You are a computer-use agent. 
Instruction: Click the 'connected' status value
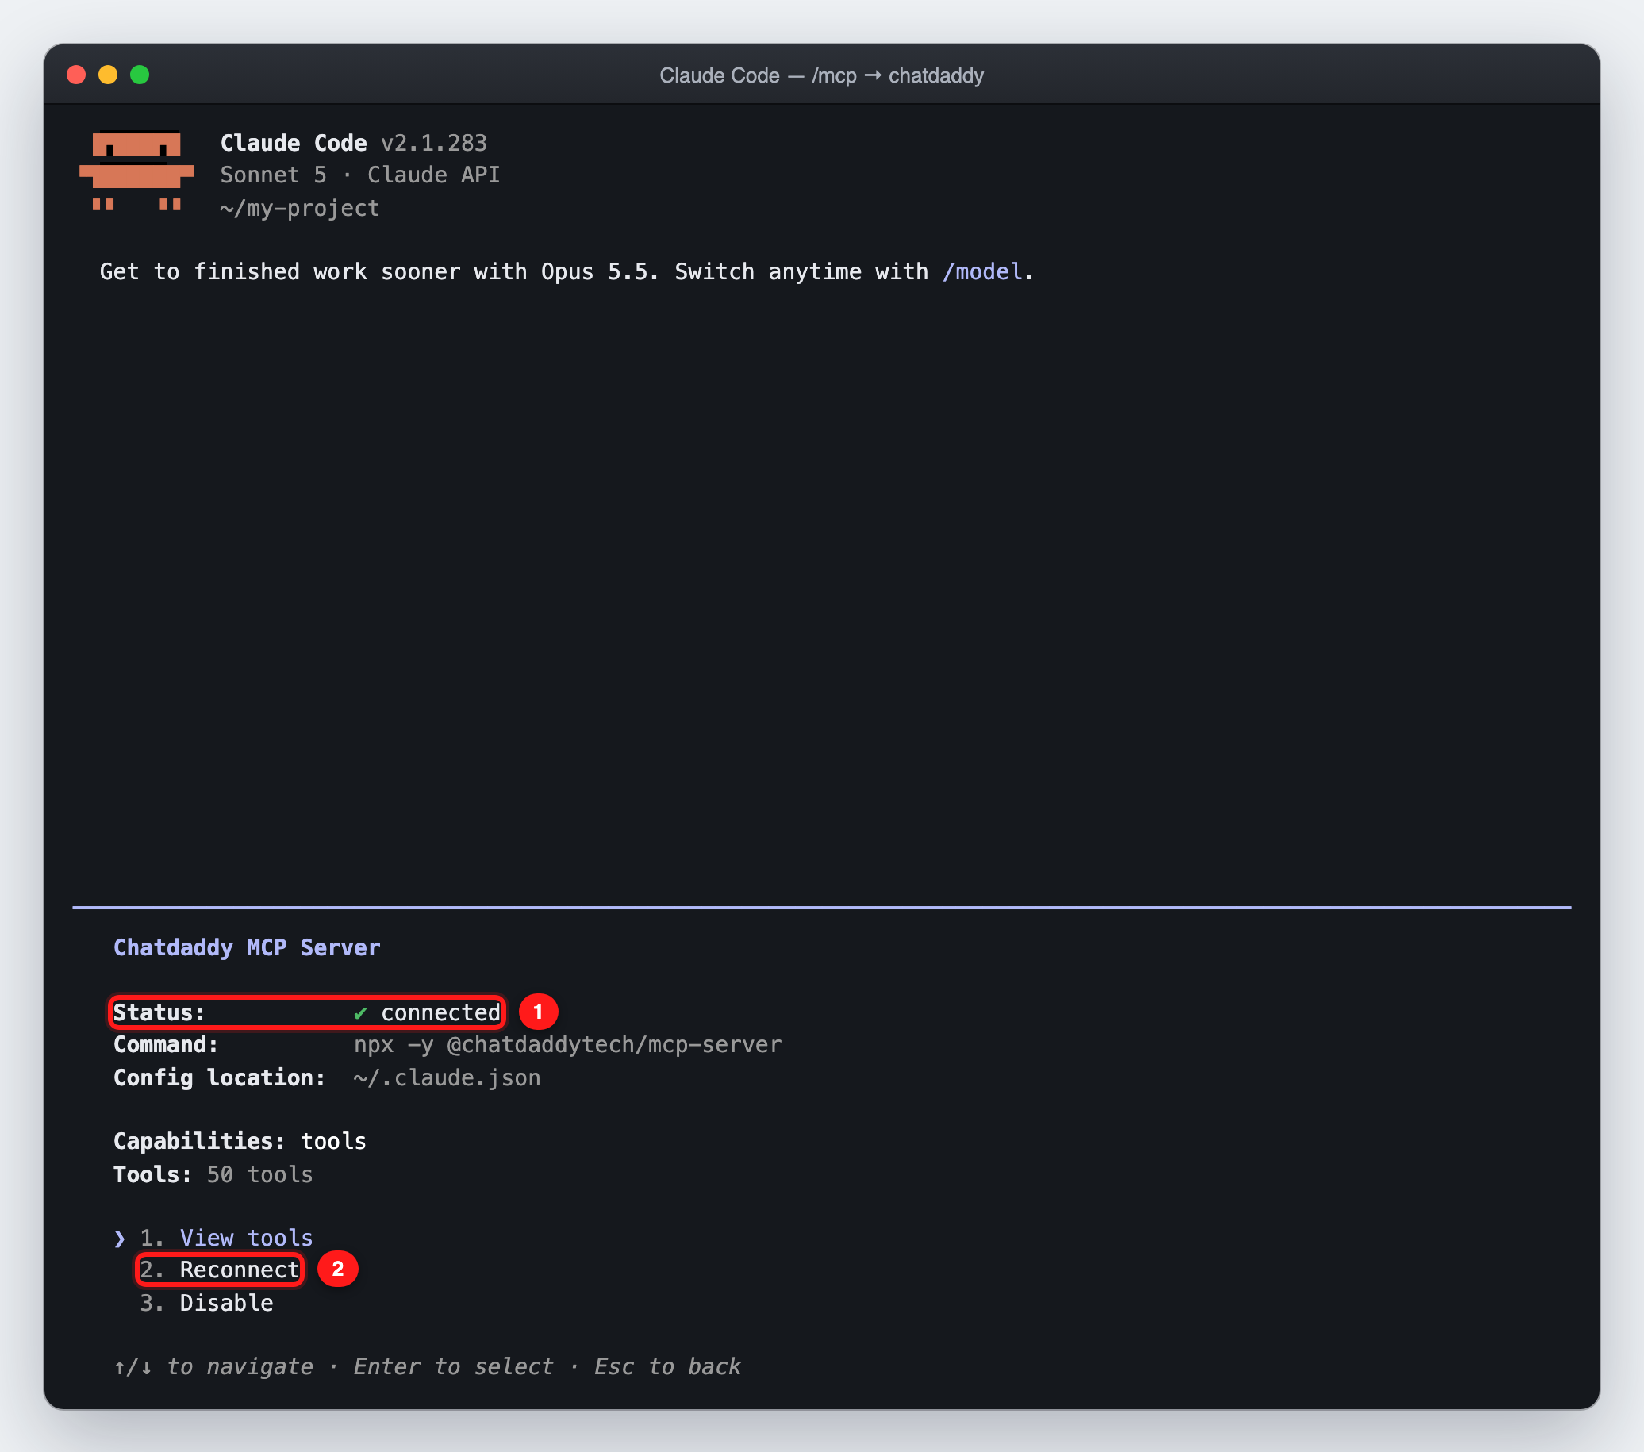[441, 1012]
